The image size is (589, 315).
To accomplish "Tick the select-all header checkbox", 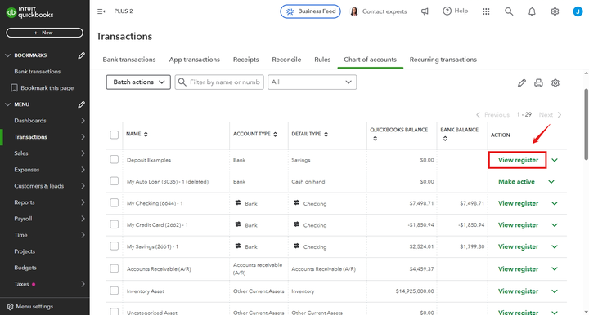I will (x=115, y=135).
